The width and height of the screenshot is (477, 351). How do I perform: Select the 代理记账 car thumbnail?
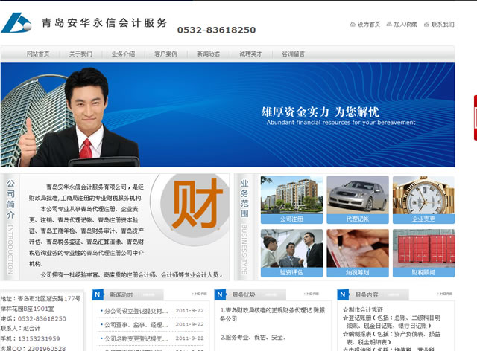coord(357,199)
